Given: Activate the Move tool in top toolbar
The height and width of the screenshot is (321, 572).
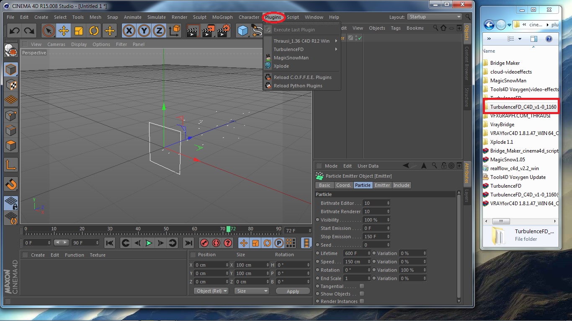Looking at the screenshot, I should coord(64,31).
